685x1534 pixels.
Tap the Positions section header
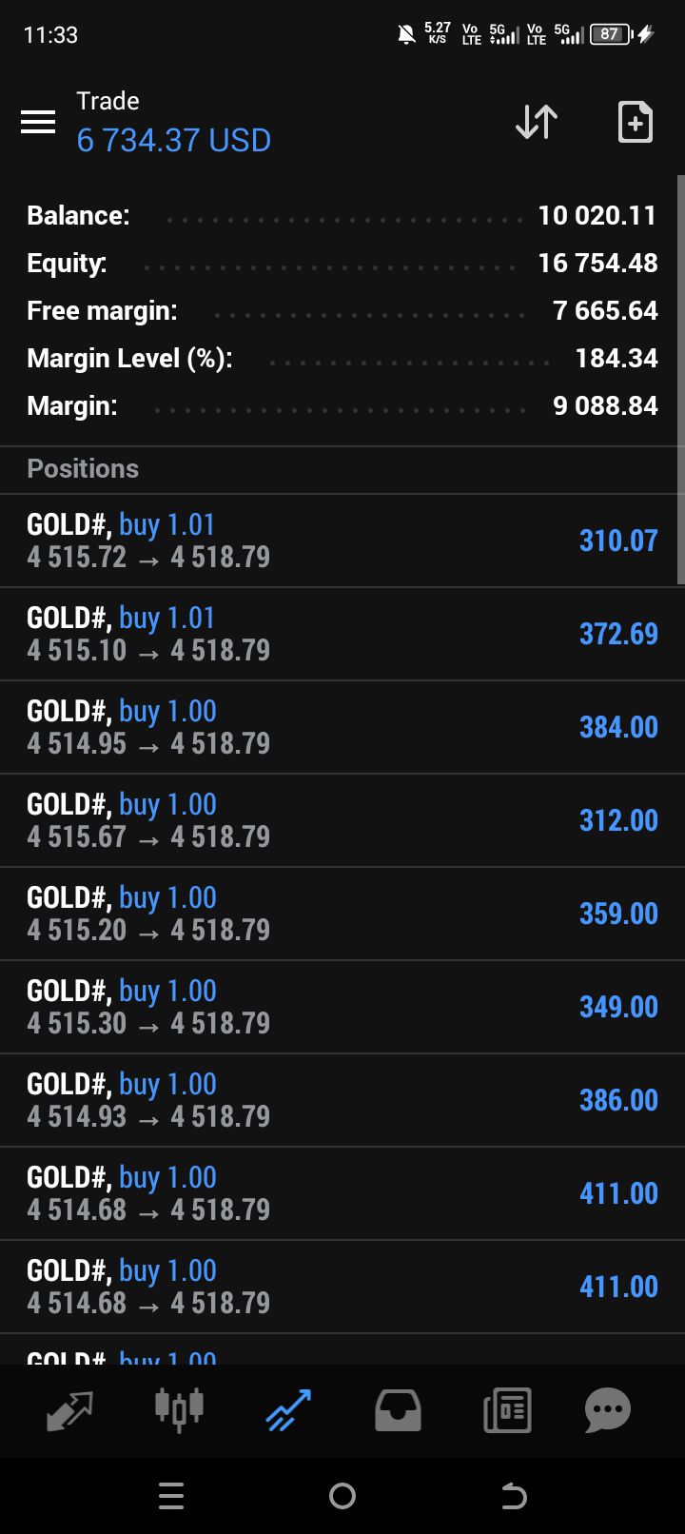[83, 469]
